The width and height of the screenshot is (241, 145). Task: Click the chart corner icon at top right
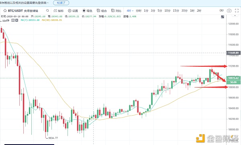click(223, 16)
